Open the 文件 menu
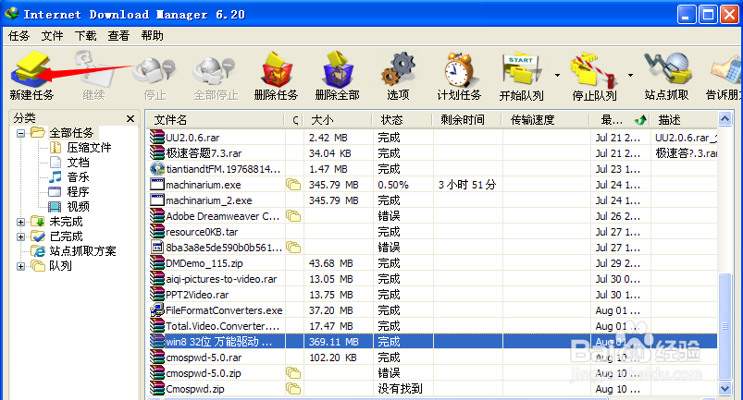Viewport: 743px width, 400px height. [x=52, y=36]
